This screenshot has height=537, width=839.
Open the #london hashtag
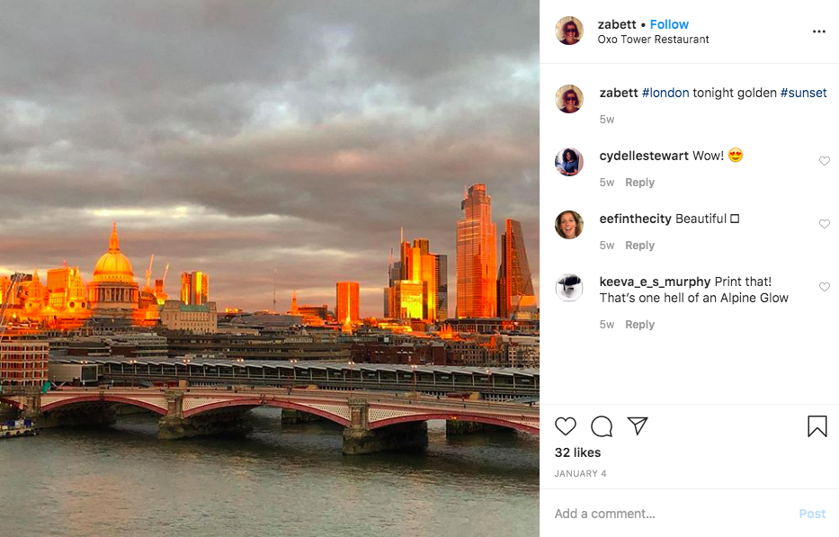(x=665, y=93)
